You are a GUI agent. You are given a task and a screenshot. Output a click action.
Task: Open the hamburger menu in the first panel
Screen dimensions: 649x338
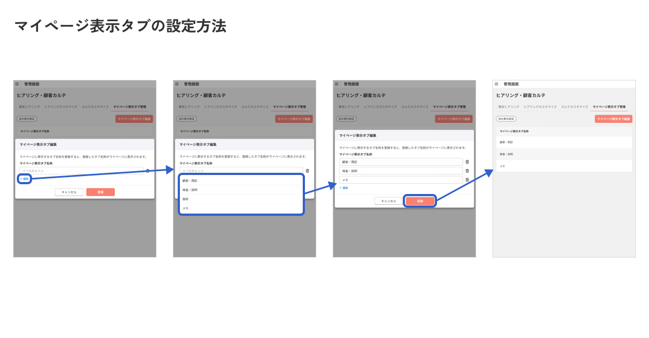(x=17, y=84)
